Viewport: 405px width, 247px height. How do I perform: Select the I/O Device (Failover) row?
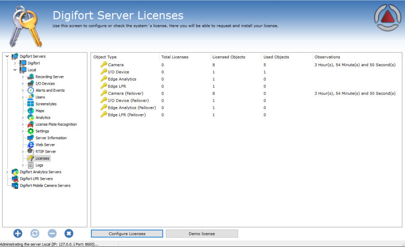[x=246, y=100]
